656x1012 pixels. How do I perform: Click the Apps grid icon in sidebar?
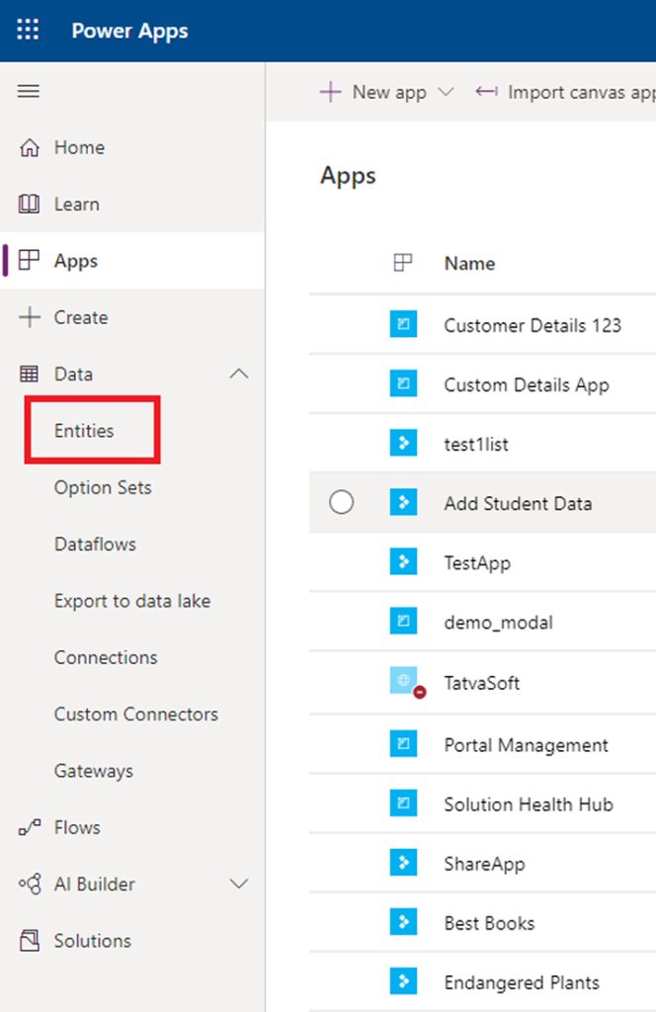point(29,261)
